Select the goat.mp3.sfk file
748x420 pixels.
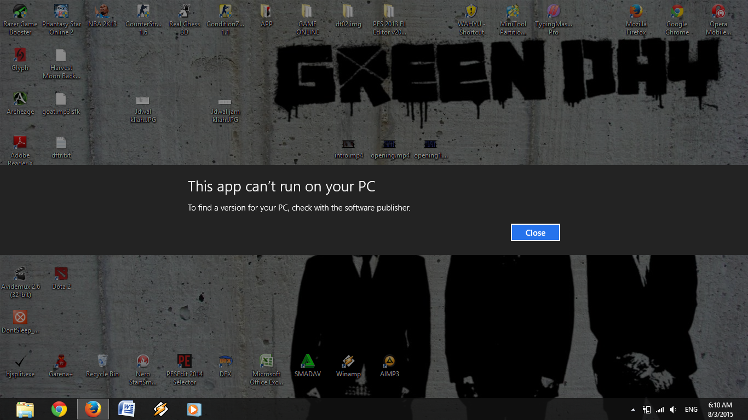[x=61, y=103]
